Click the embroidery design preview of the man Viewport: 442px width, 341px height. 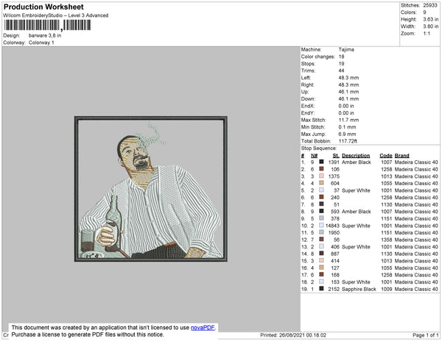pyautogui.click(x=151, y=189)
